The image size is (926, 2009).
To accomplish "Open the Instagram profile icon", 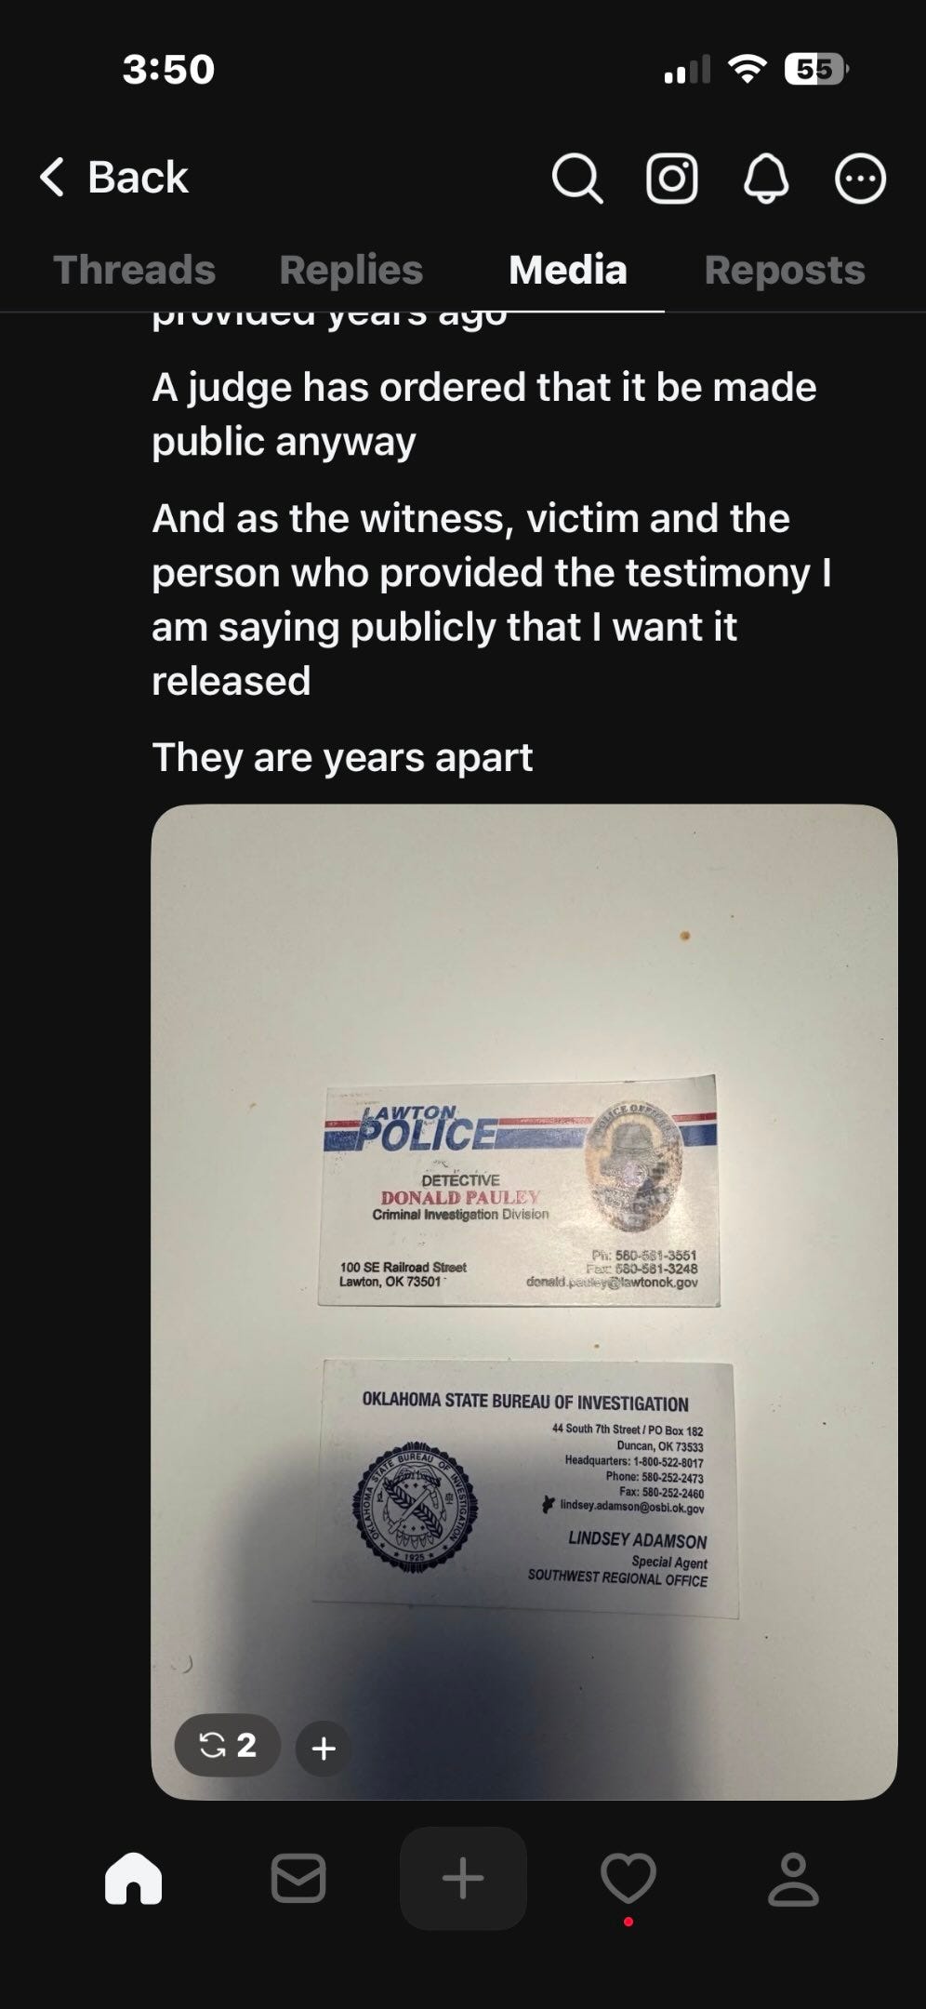I will [x=672, y=178].
